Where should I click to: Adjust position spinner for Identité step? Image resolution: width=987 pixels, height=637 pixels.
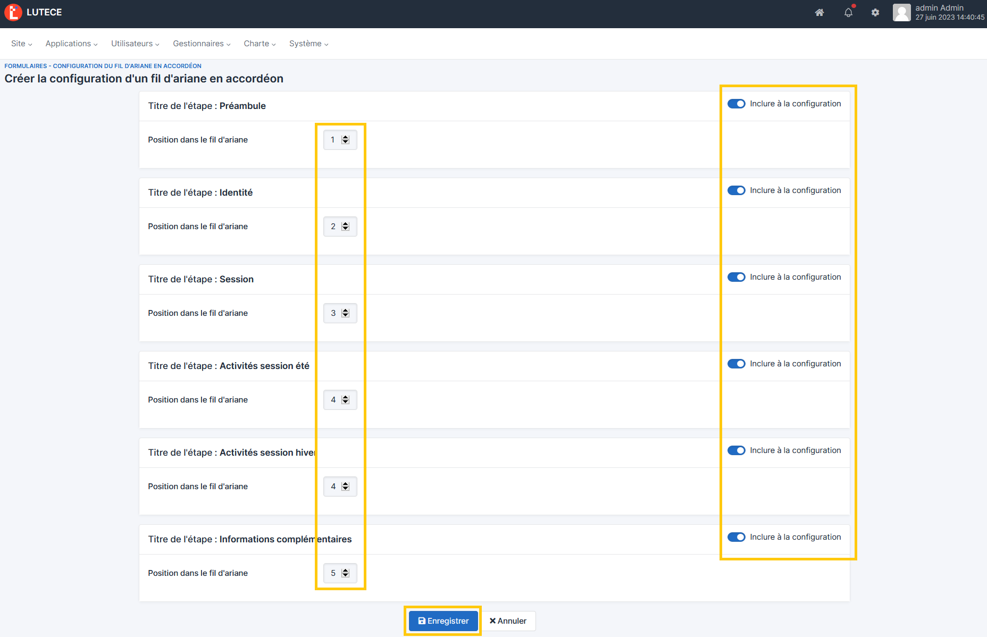(345, 227)
